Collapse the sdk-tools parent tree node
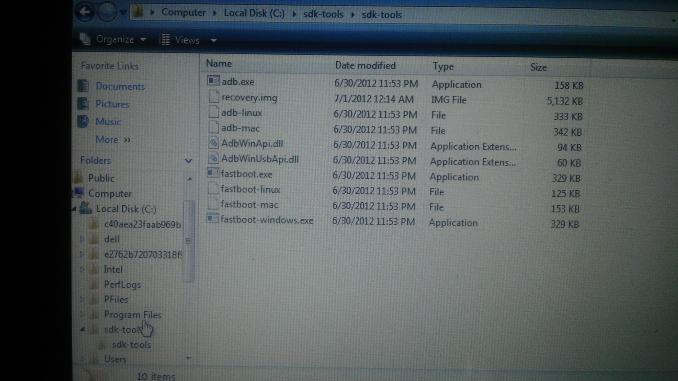Image resolution: width=678 pixels, height=381 pixels. [82, 329]
